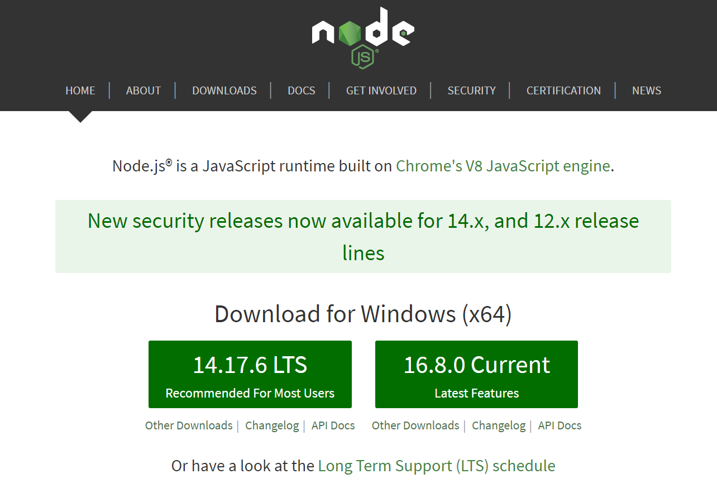Click the Node.js logo in the header
The image size is (717, 488).
pos(363,38)
